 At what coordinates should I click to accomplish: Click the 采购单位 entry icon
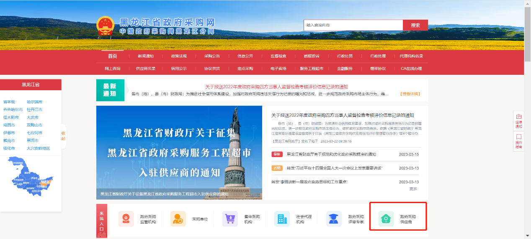click(178, 219)
